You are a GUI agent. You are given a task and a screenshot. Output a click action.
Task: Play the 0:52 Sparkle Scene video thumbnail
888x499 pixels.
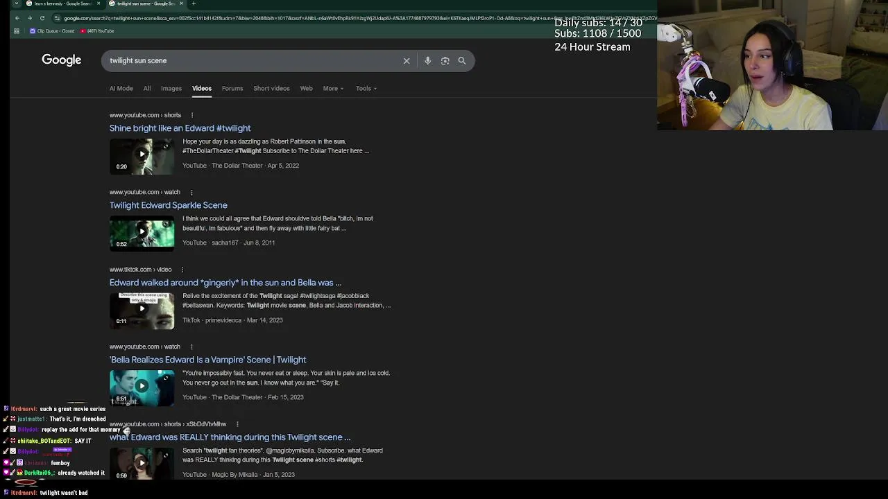[142, 233]
